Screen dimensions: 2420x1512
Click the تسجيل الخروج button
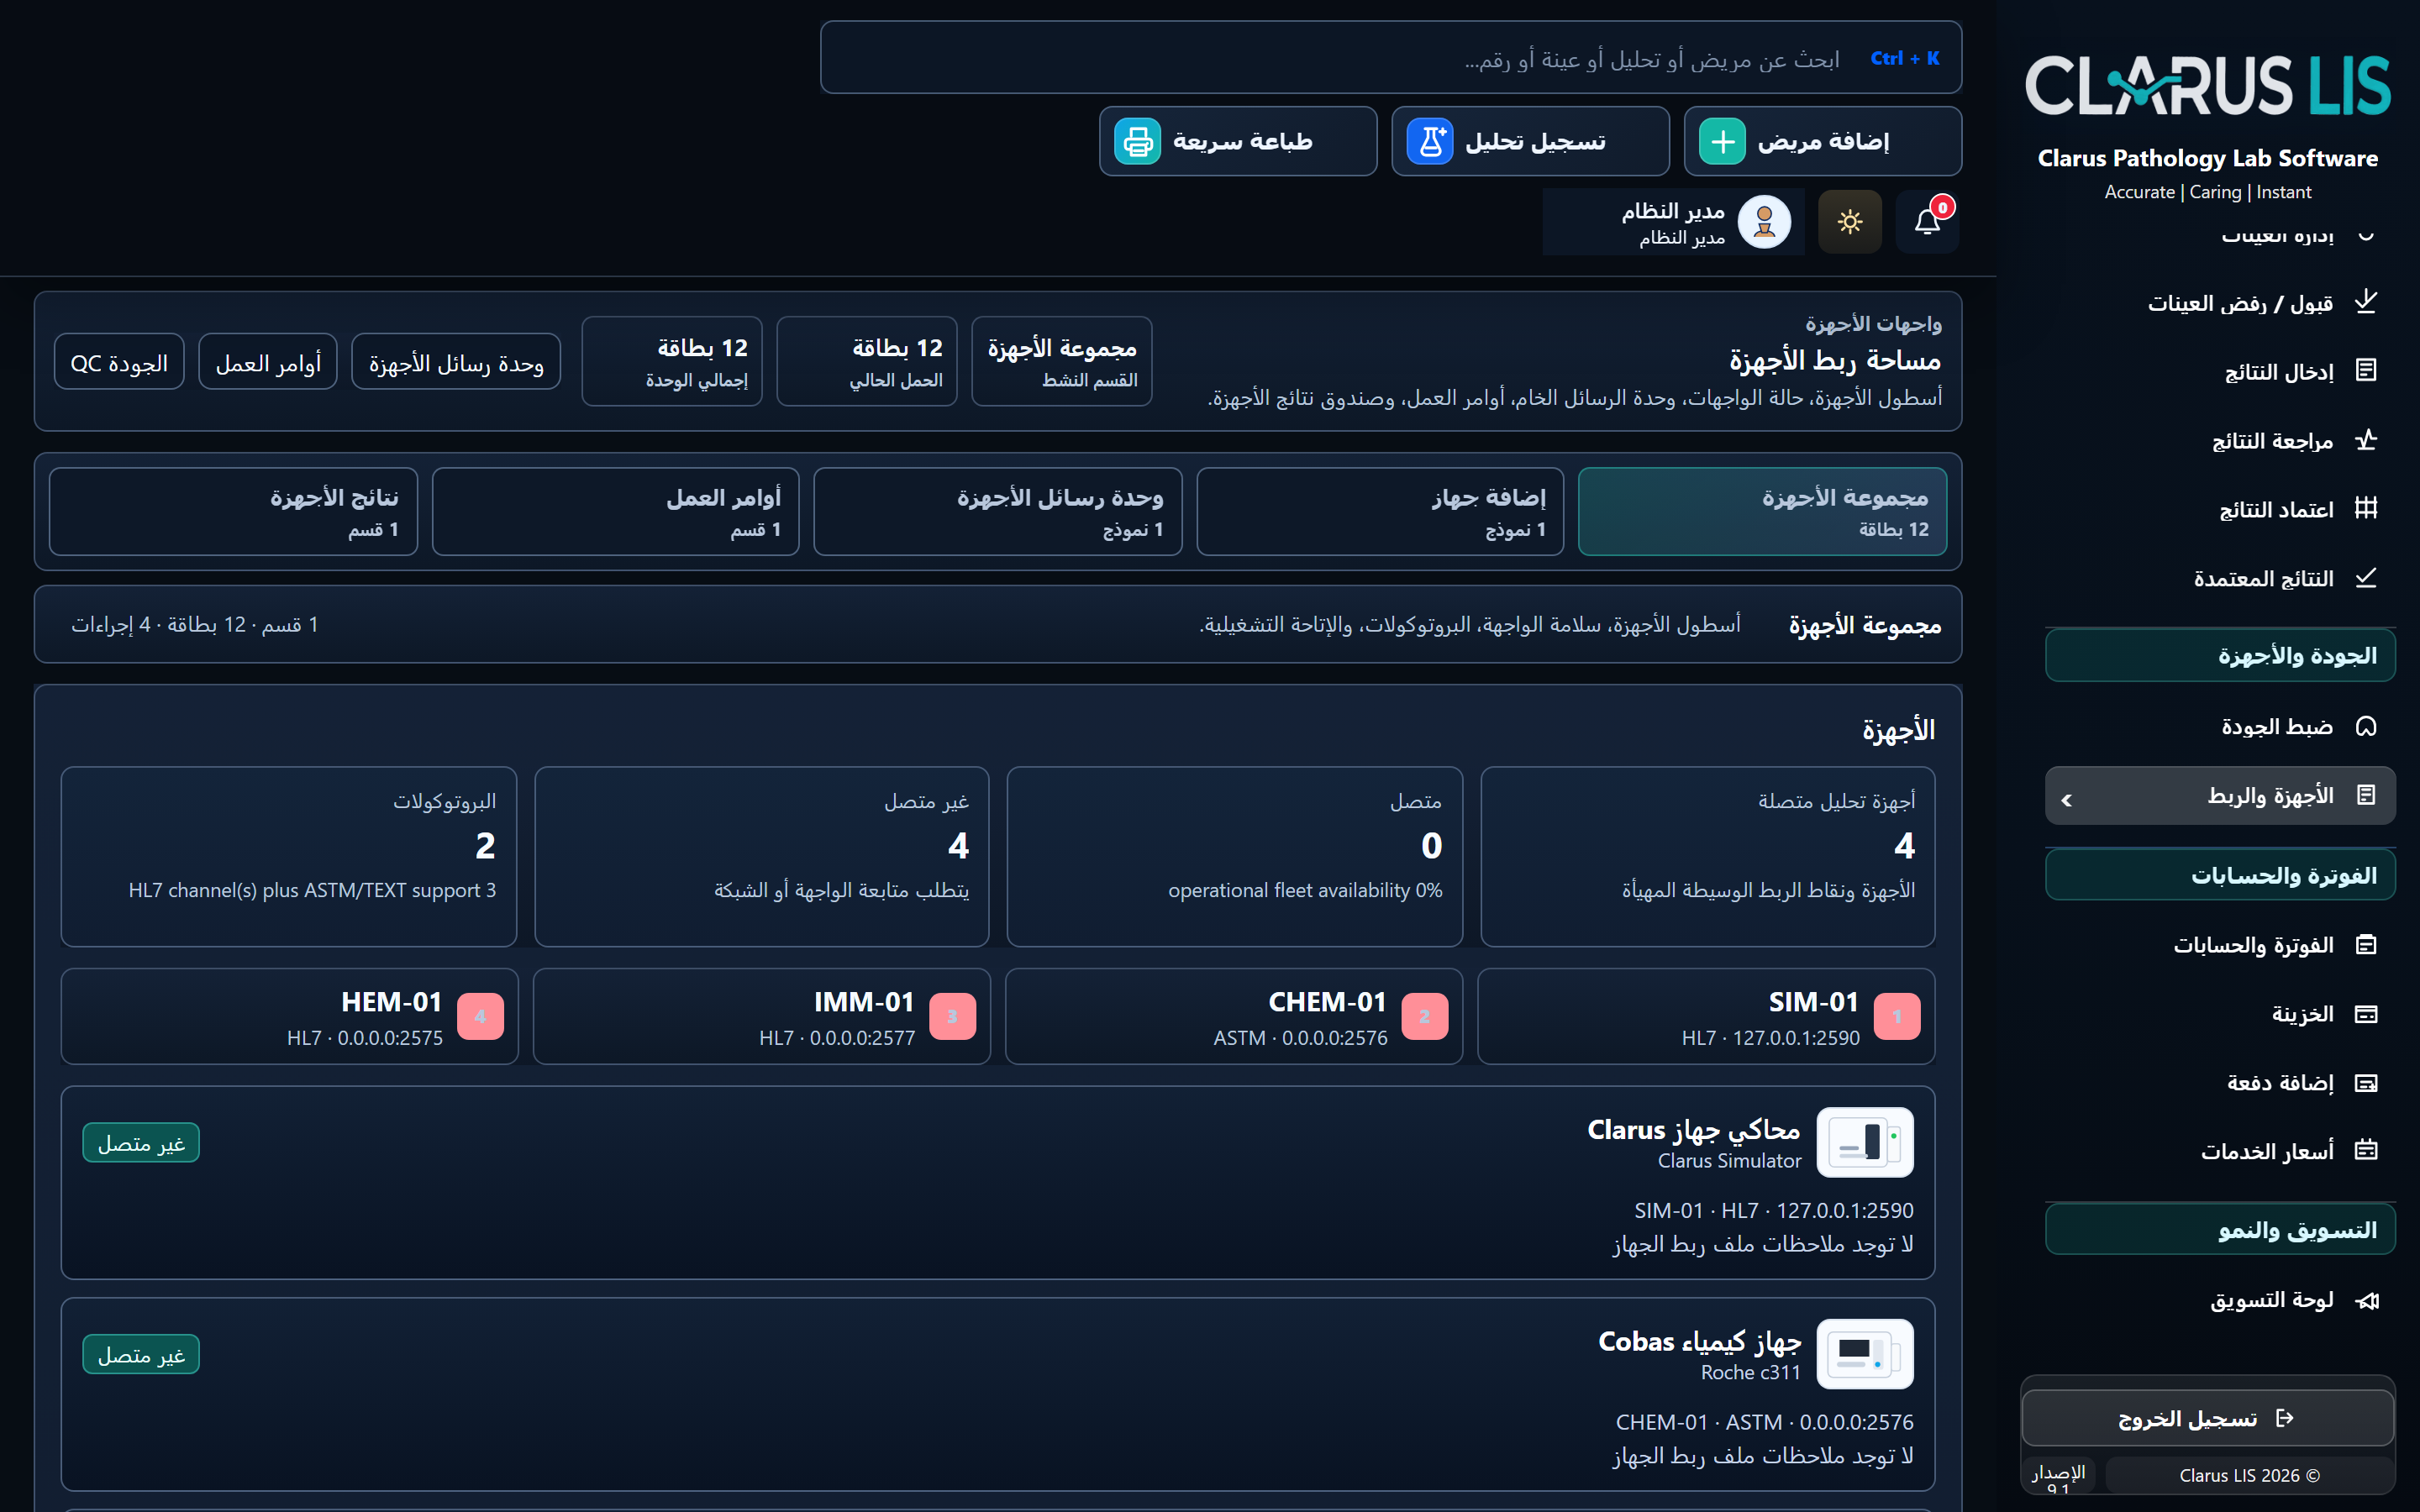pyautogui.click(x=2207, y=1418)
